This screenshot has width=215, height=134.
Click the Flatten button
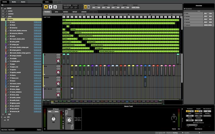tap(39, 129)
